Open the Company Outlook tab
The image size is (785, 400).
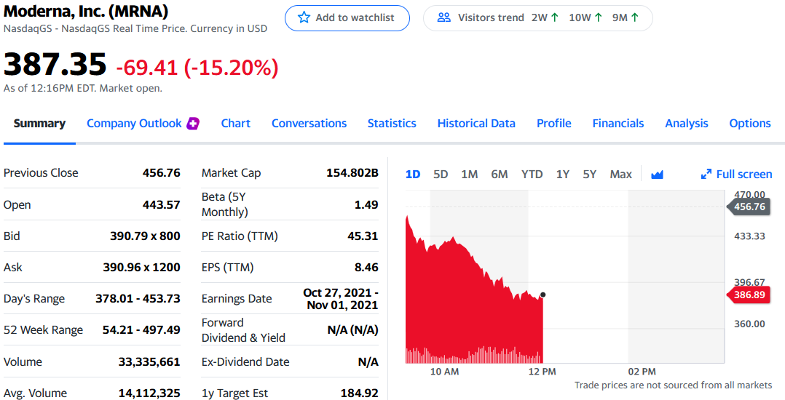pos(134,124)
